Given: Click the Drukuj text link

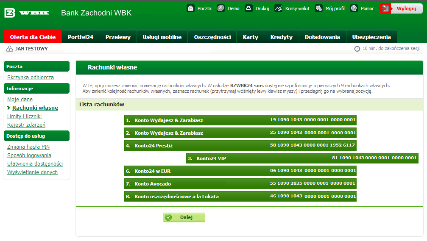Looking at the screenshot, I should pos(262,9).
